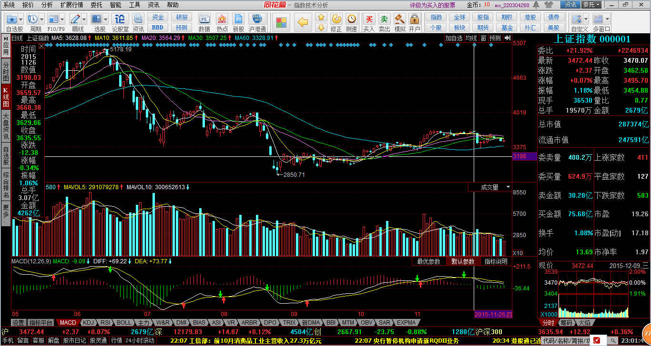The width and height of the screenshot is (651, 346).
Task: Switch to the 分时图 side tab
Action: coord(6,72)
